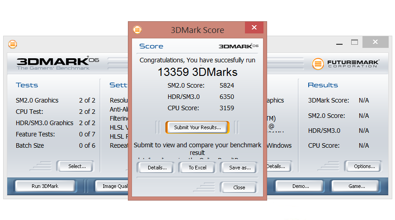Viewport: 395px width, 220px height.
Task: Maximize the main 3DMark06 window
Action: [x=355, y=42]
